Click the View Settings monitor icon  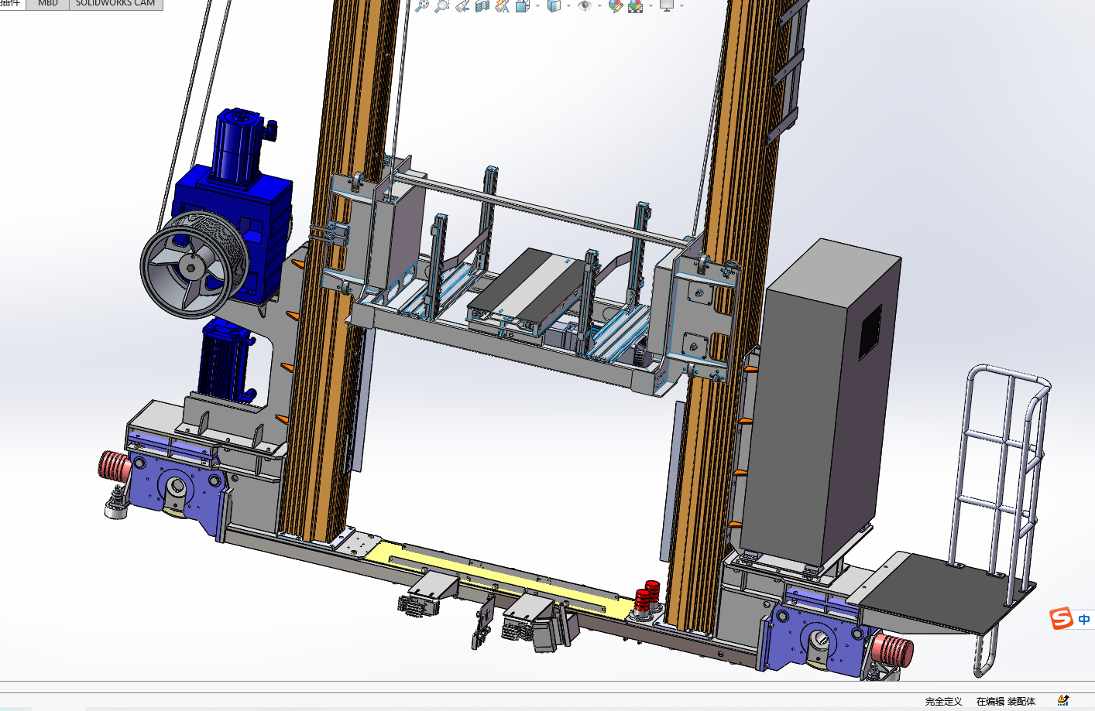[x=667, y=5]
